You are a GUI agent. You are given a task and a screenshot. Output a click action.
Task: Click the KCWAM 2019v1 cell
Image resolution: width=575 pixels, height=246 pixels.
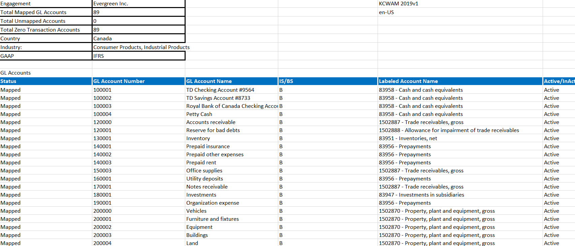(398, 4)
